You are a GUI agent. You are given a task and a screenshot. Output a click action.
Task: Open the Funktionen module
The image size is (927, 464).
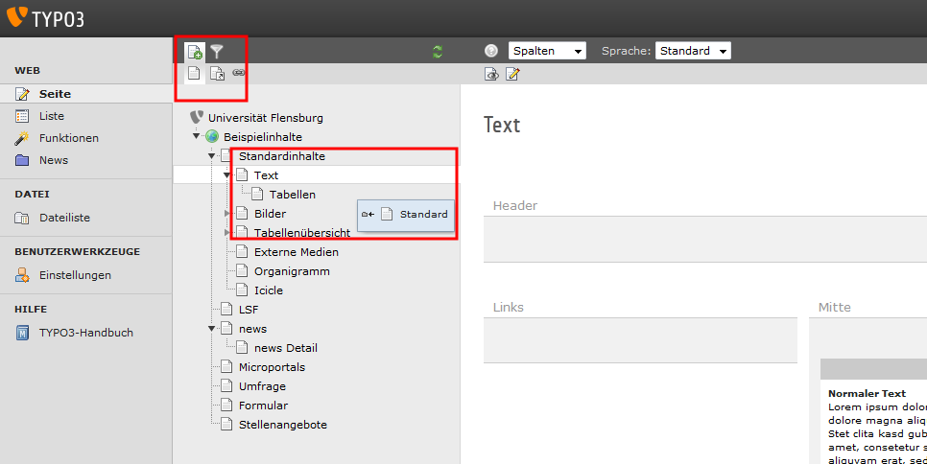pos(68,138)
